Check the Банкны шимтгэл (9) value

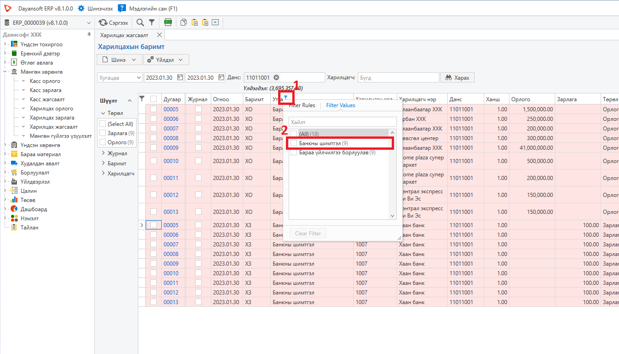coord(294,143)
